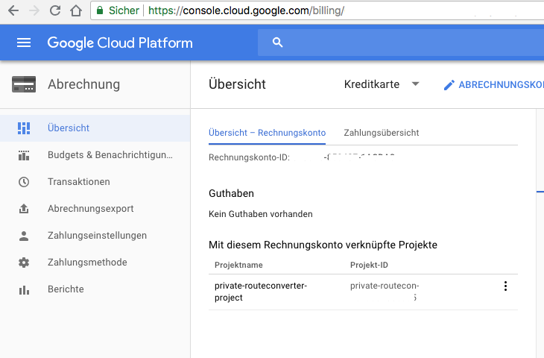Open the browser home page icon
Image resolution: width=544 pixels, height=358 pixels.
point(76,10)
